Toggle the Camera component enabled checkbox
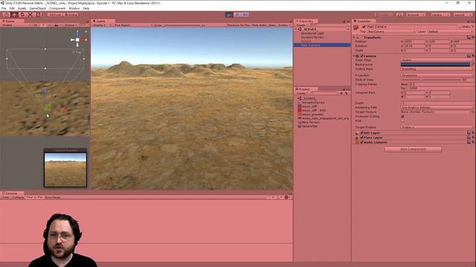This screenshot has width=476, height=267. pos(361,56)
